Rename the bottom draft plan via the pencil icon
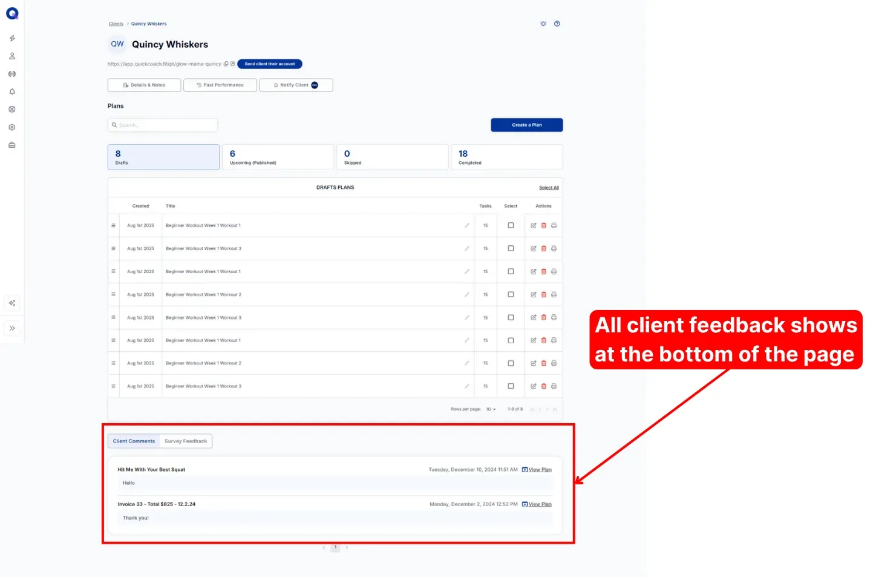 tap(467, 386)
